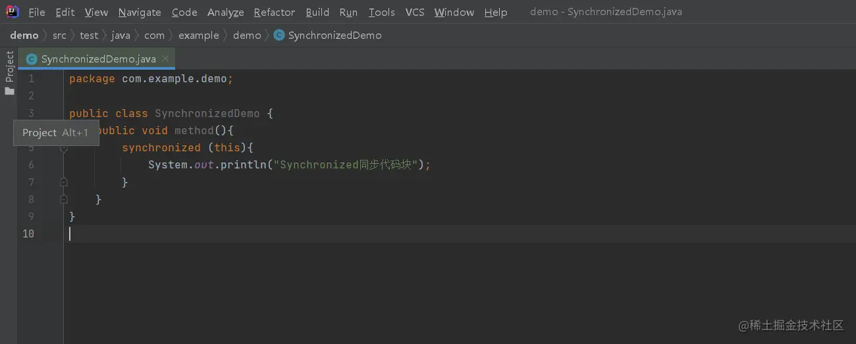Open the Edit menu
The height and width of the screenshot is (344, 856).
point(65,12)
